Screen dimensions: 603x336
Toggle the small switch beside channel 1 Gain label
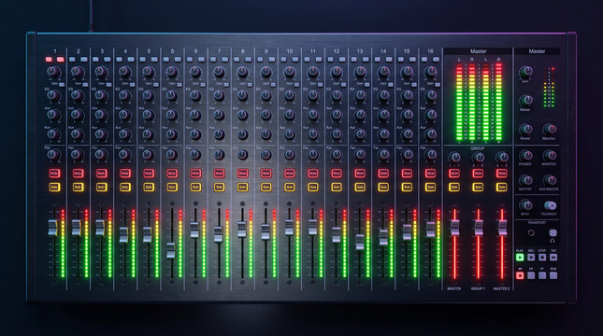[x=62, y=85]
